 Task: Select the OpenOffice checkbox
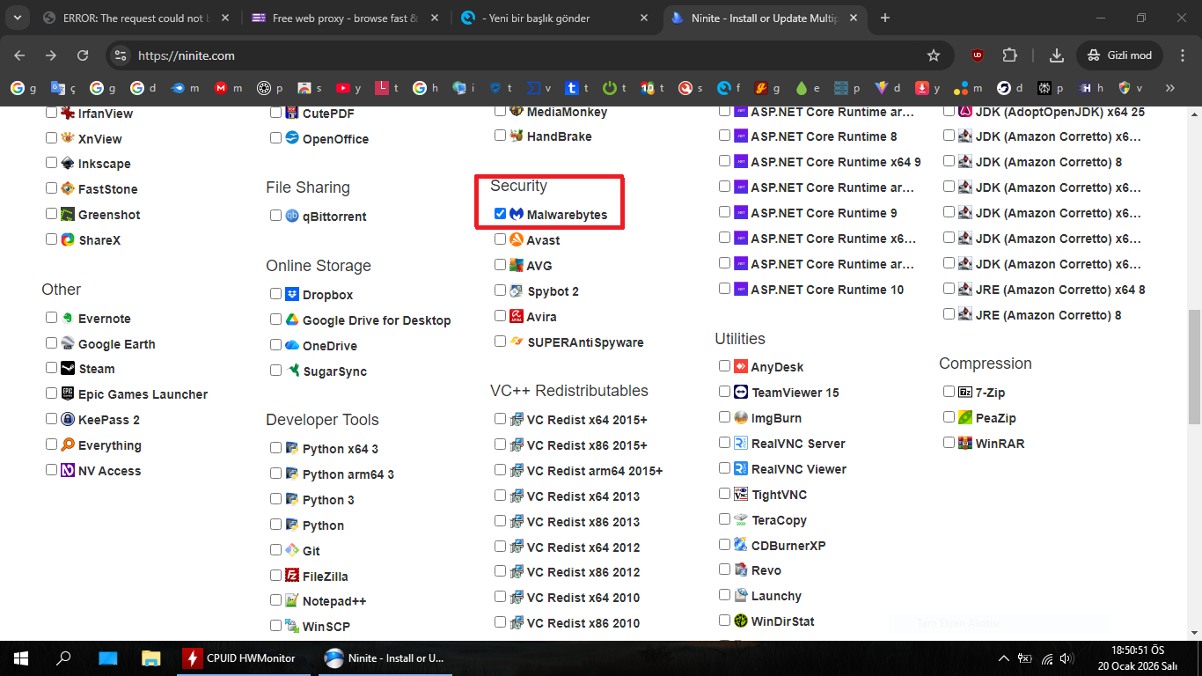276,138
